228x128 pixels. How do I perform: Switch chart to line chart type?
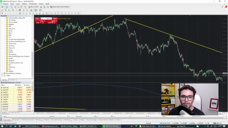coord(9,10)
